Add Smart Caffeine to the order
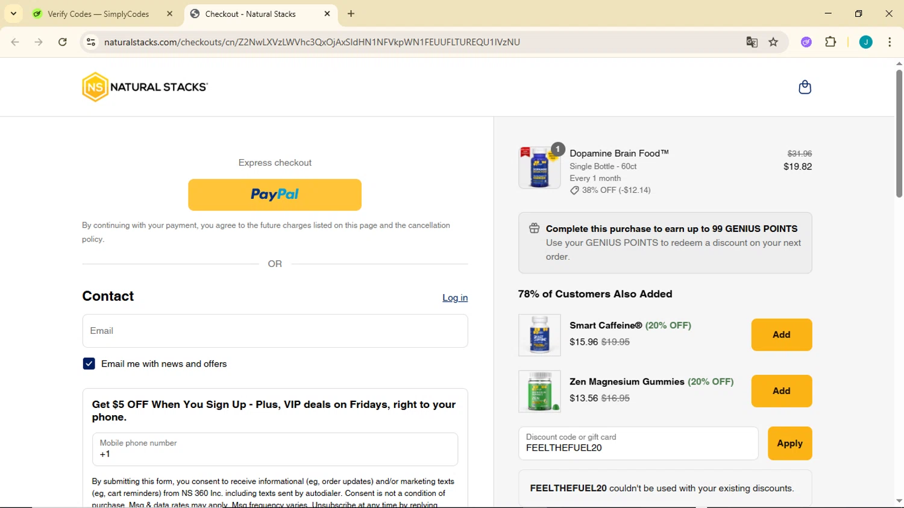This screenshot has height=508, width=904. point(781,334)
